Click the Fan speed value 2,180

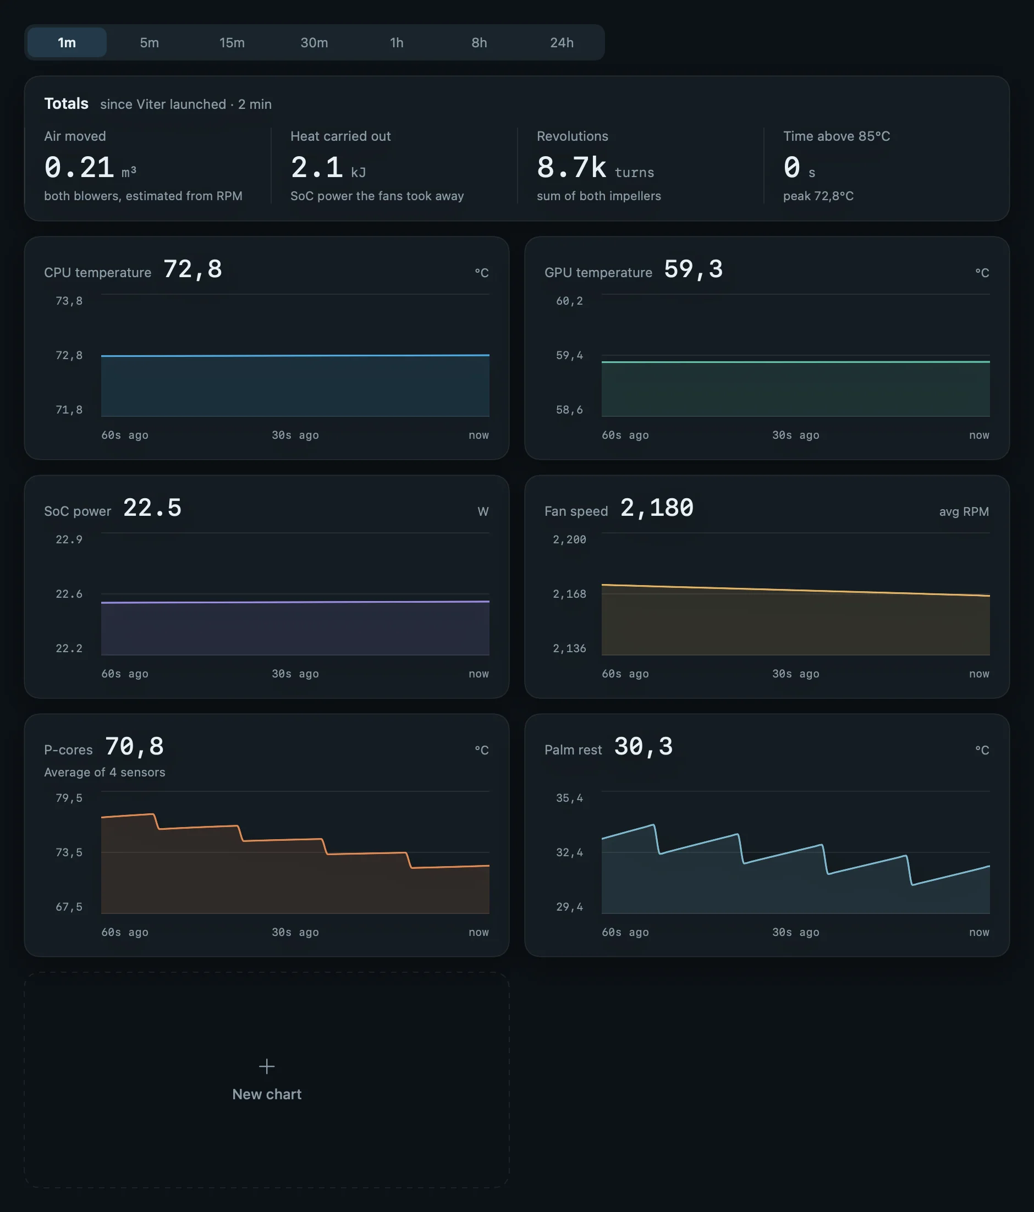click(x=657, y=508)
